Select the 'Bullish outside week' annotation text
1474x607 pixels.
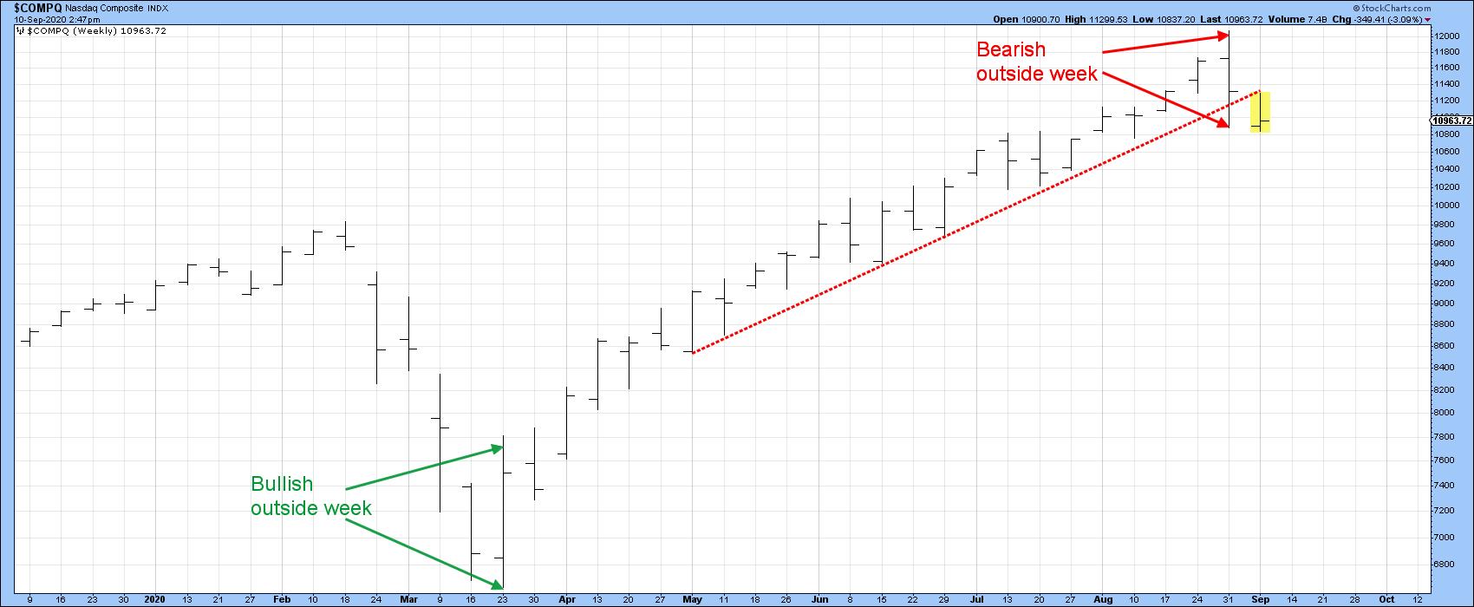(310, 496)
